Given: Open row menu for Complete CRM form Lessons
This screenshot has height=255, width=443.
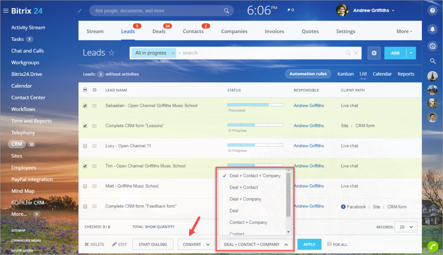Looking at the screenshot, I should 94,126.
